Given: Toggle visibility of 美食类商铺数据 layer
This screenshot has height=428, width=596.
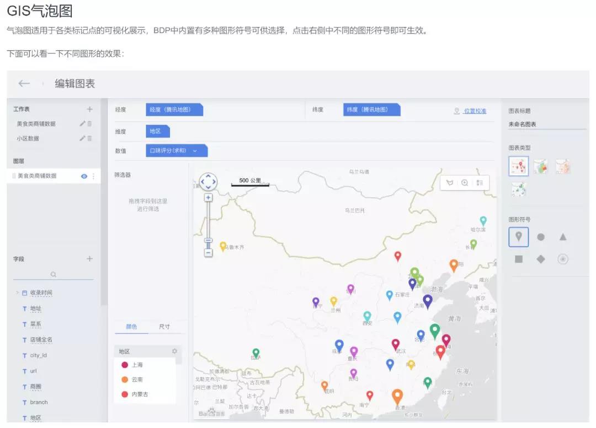Looking at the screenshot, I should coord(84,176).
